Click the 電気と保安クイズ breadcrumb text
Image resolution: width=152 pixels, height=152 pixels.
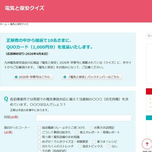(x=19, y=24)
